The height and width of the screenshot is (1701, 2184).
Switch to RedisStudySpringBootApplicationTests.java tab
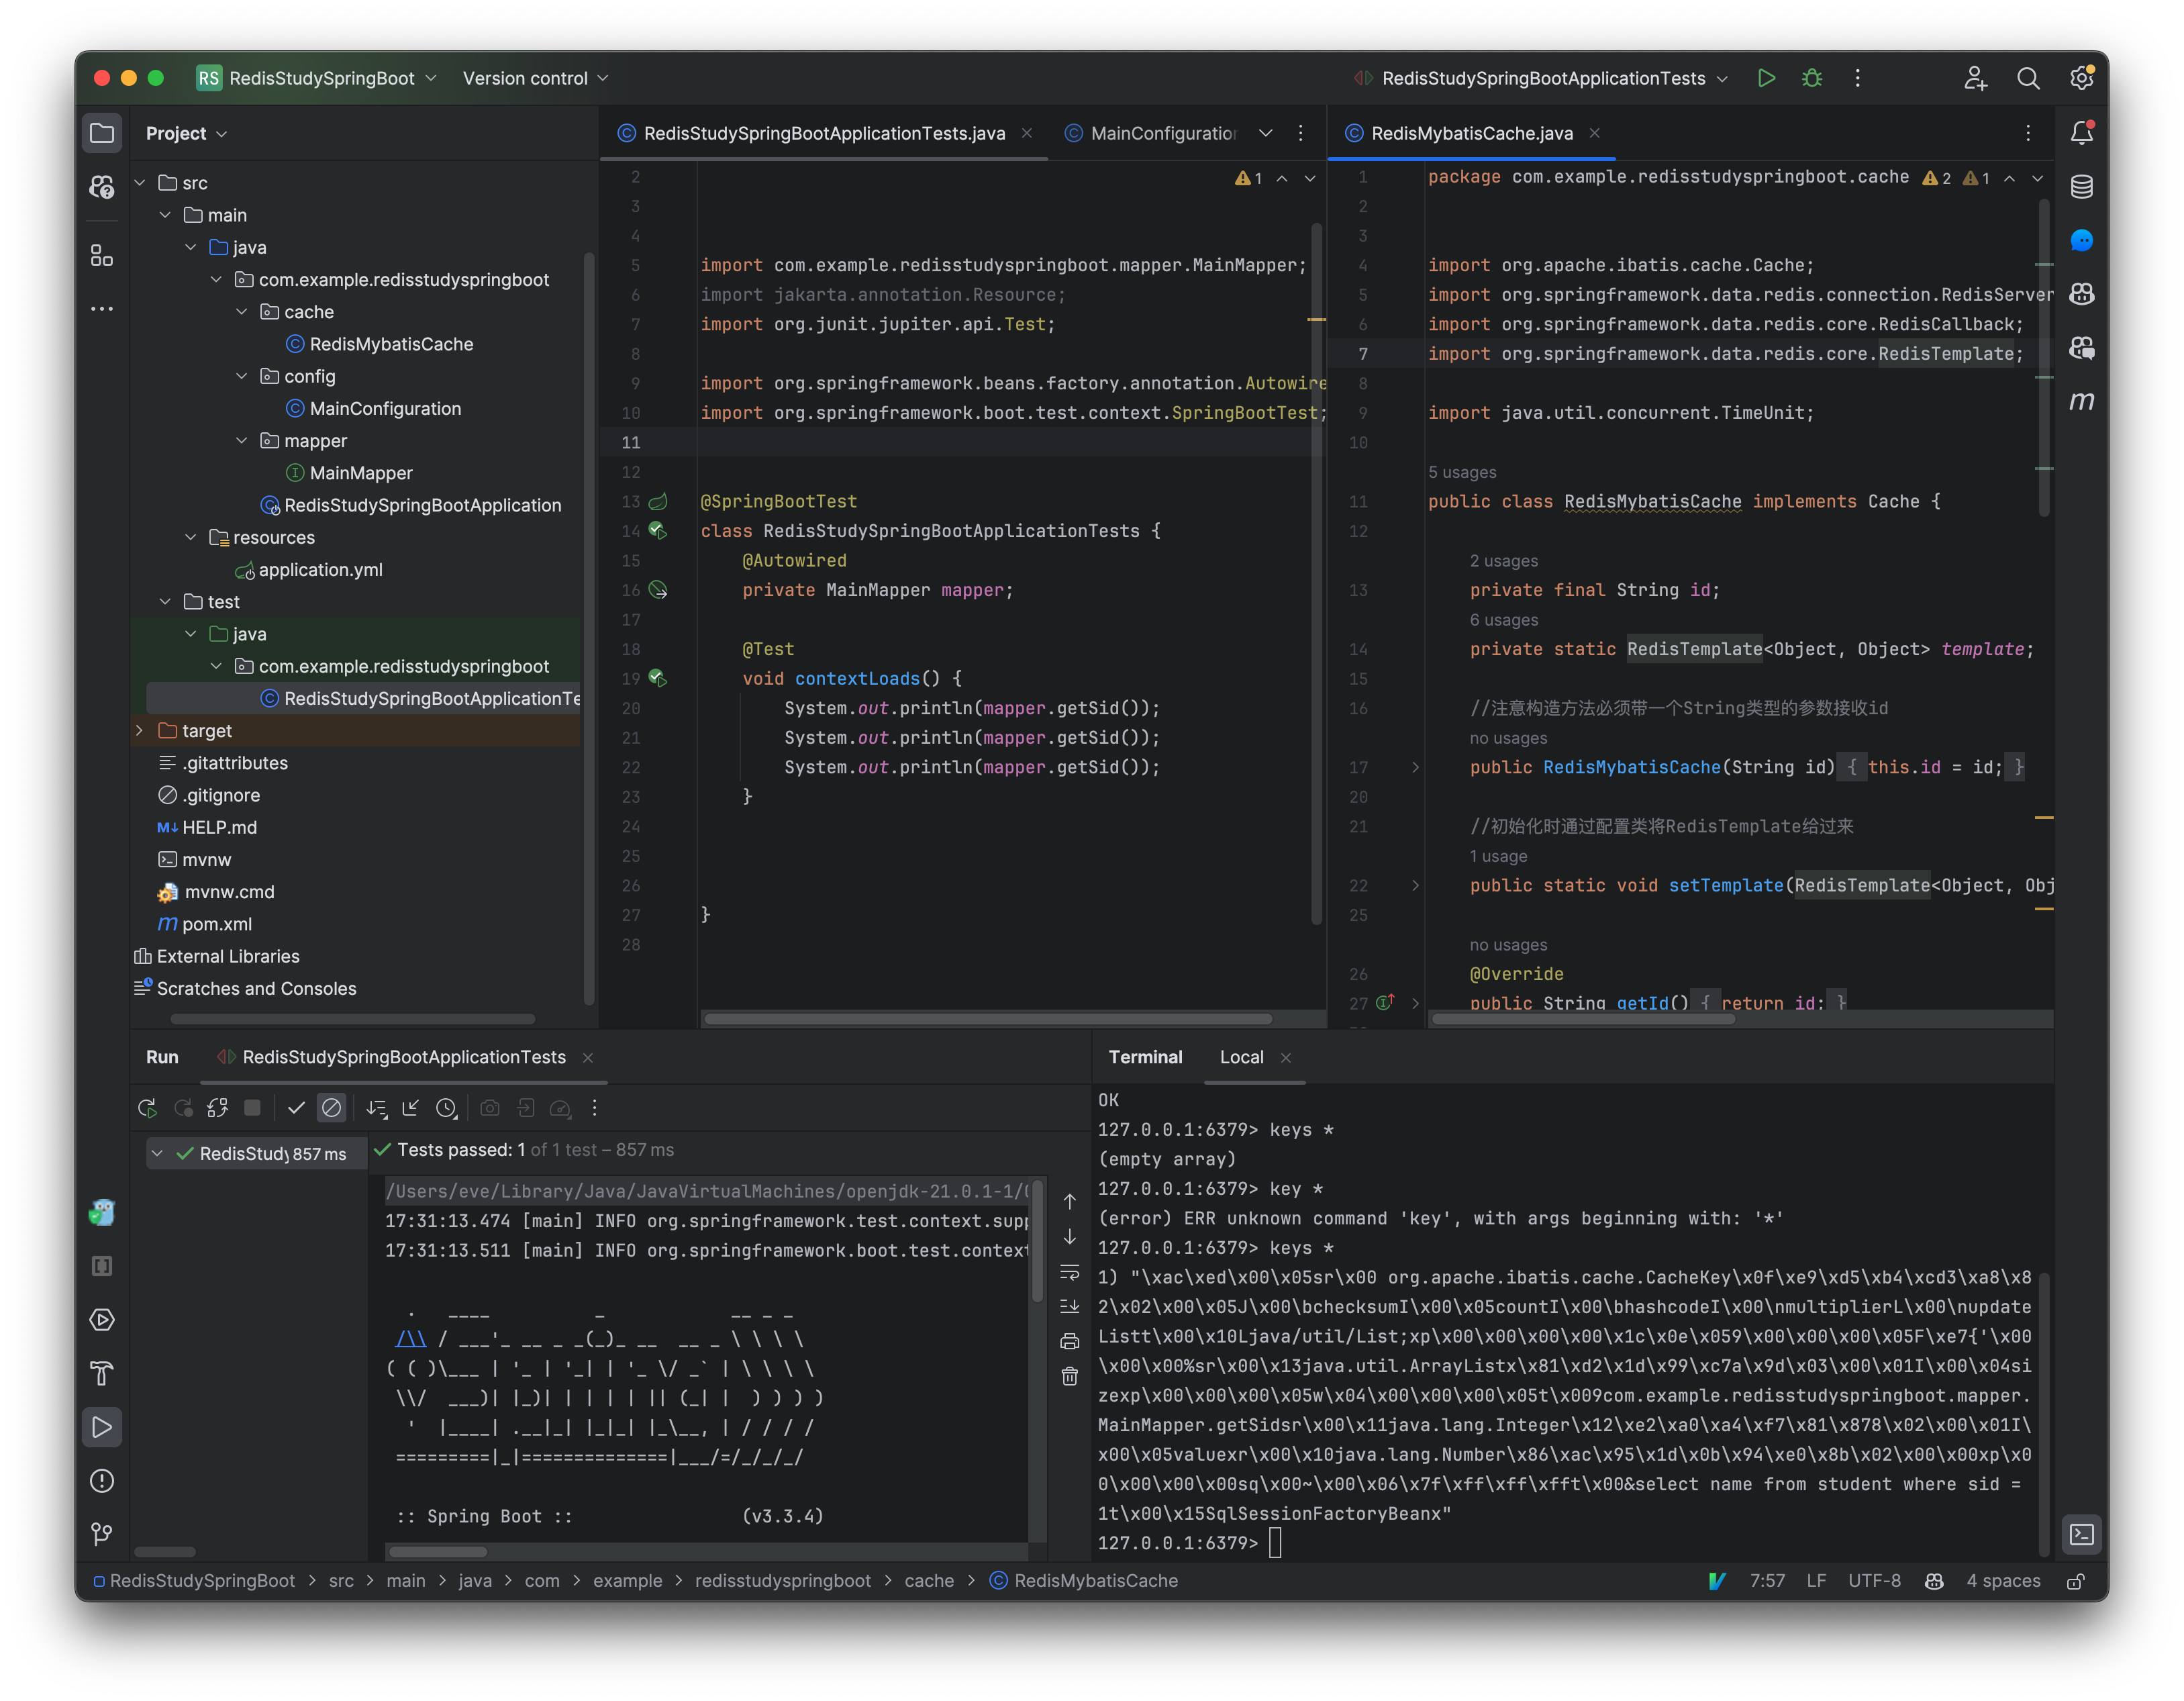tap(824, 133)
